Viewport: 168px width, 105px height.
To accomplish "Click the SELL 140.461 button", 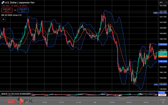I will 7,10.
